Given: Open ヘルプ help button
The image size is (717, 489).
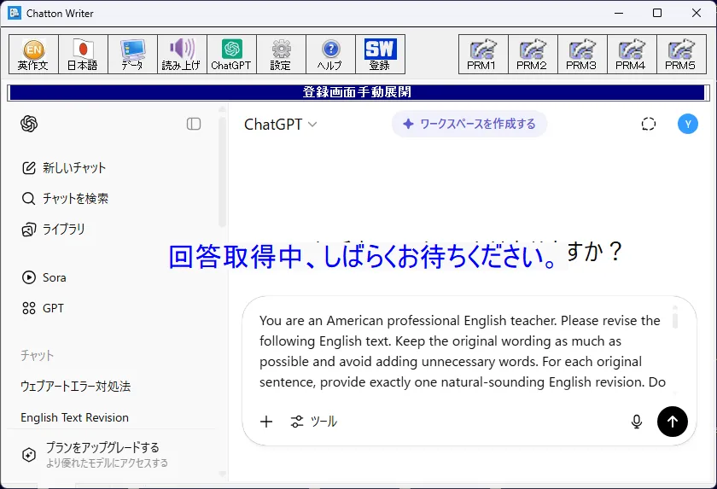Looking at the screenshot, I should pyautogui.click(x=330, y=54).
